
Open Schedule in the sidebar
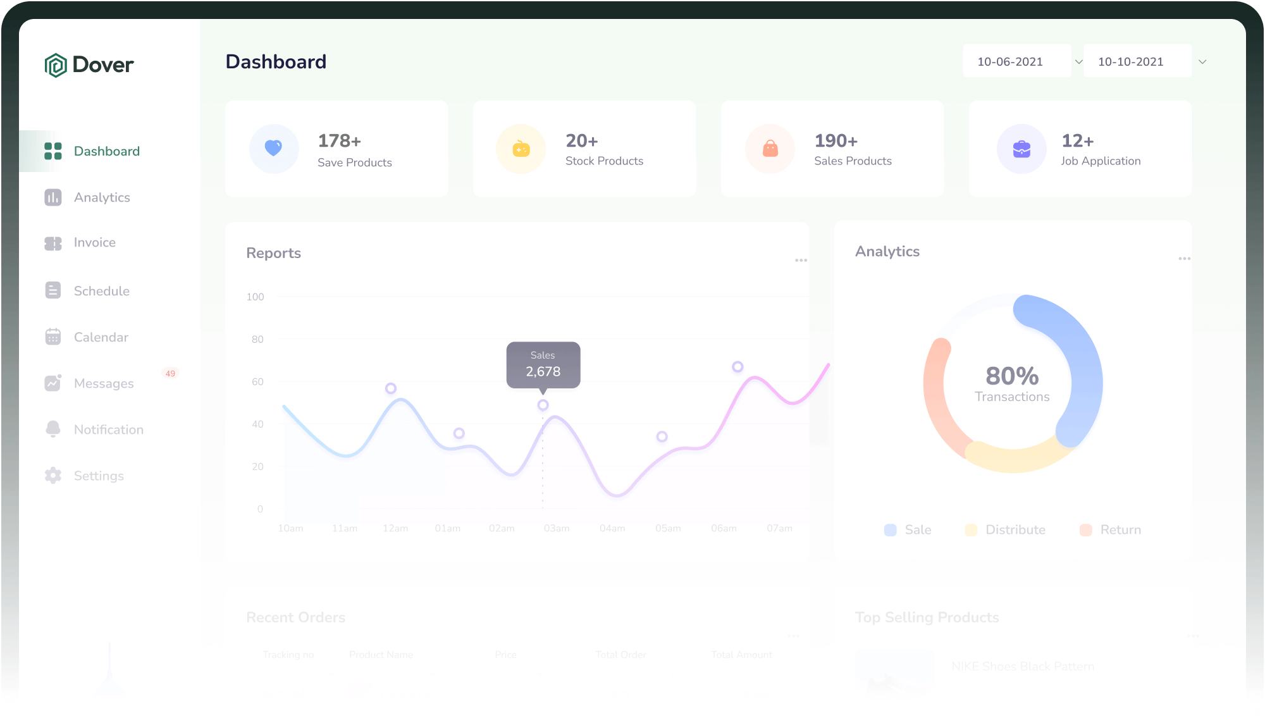tap(101, 291)
